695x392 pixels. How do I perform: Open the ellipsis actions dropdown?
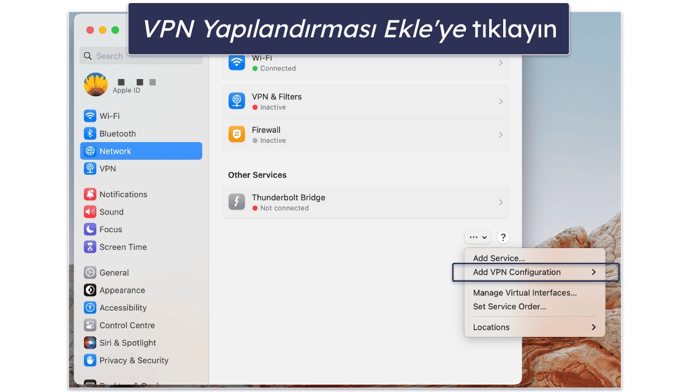478,238
